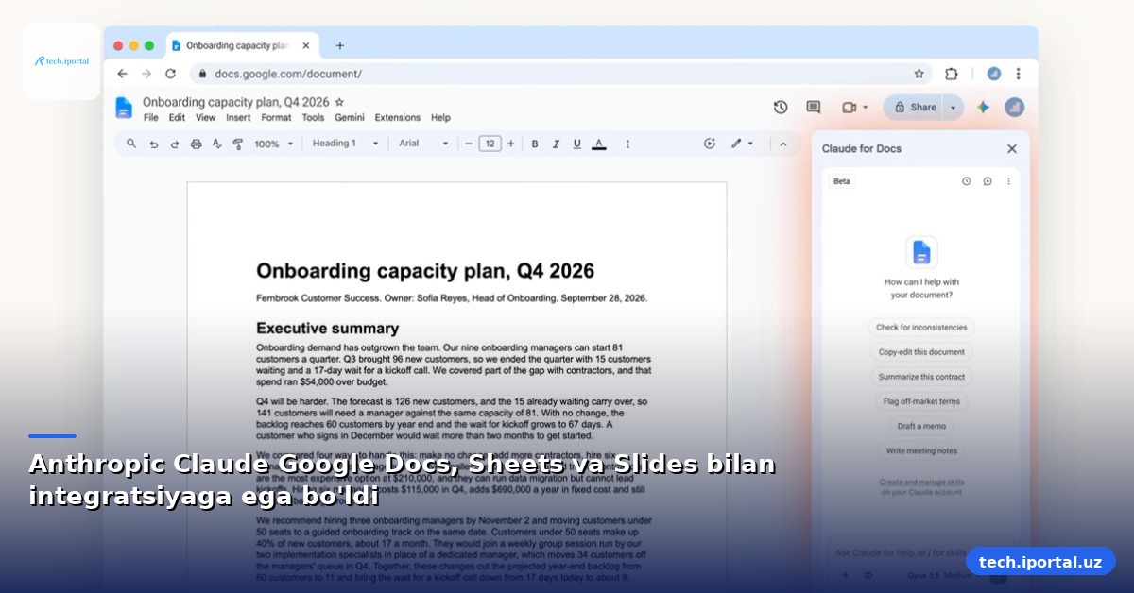Viewport: 1134px width, 593px height.
Task: Open the browser Extensions puzzle icon
Action: 952,74
